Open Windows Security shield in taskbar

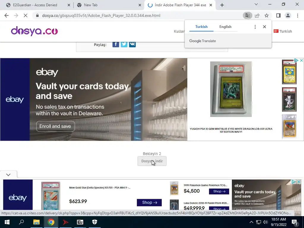tap(95, 222)
